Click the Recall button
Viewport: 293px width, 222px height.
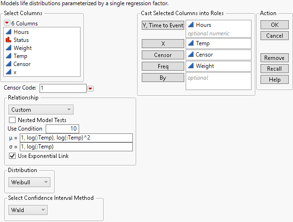(274, 69)
